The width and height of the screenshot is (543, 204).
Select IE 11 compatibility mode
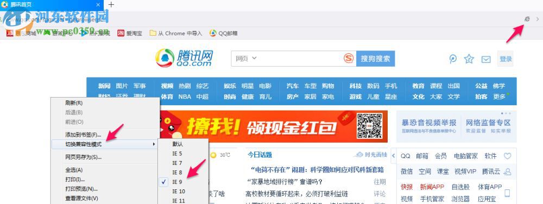(183, 201)
